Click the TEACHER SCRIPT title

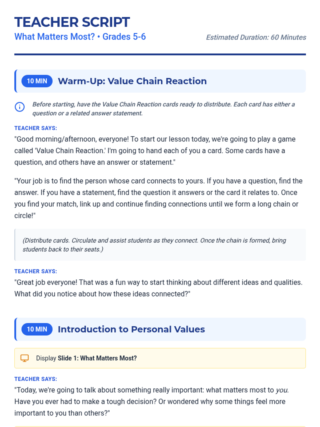[x=72, y=22]
